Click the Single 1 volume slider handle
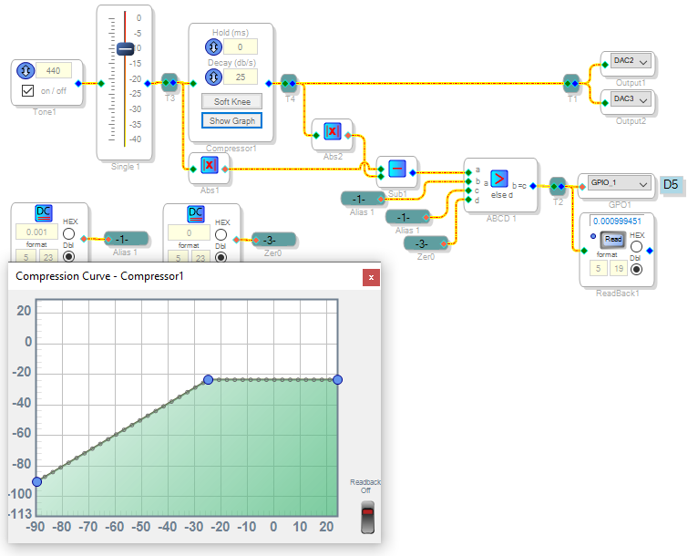This screenshot has width=698, height=556. (x=126, y=48)
